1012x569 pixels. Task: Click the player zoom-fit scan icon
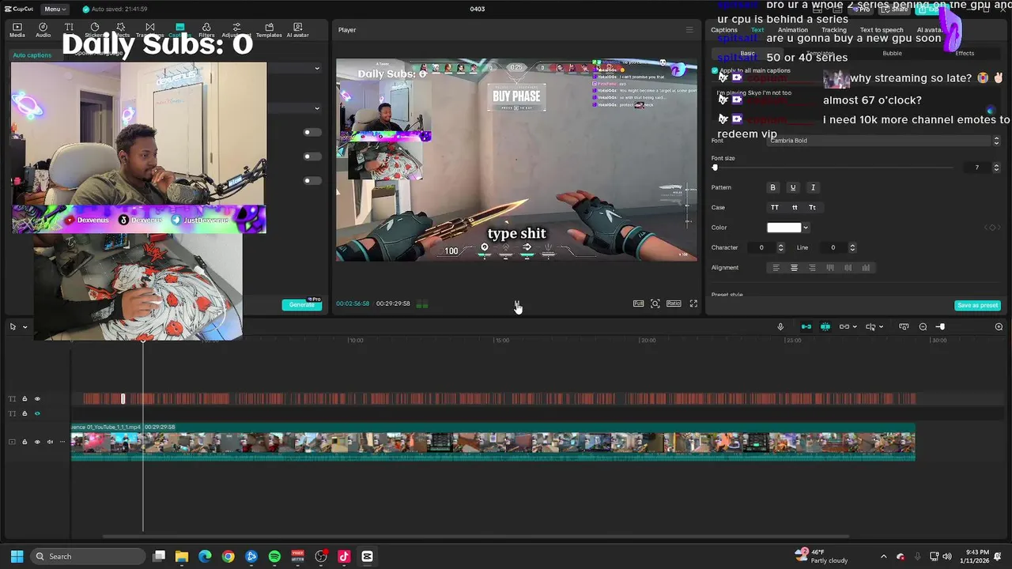(x=655, y=303)
